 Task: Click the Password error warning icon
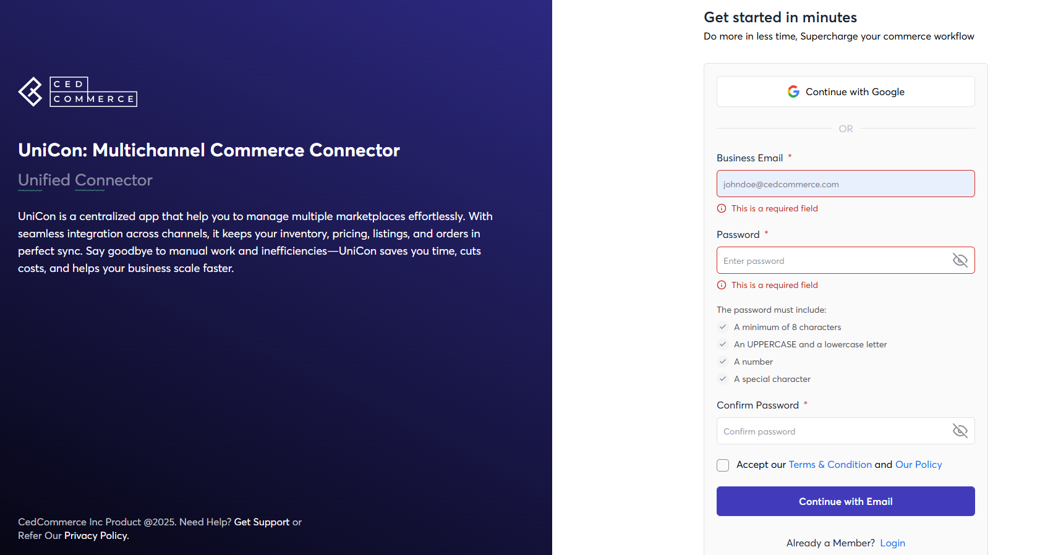(x=722, y=285)
